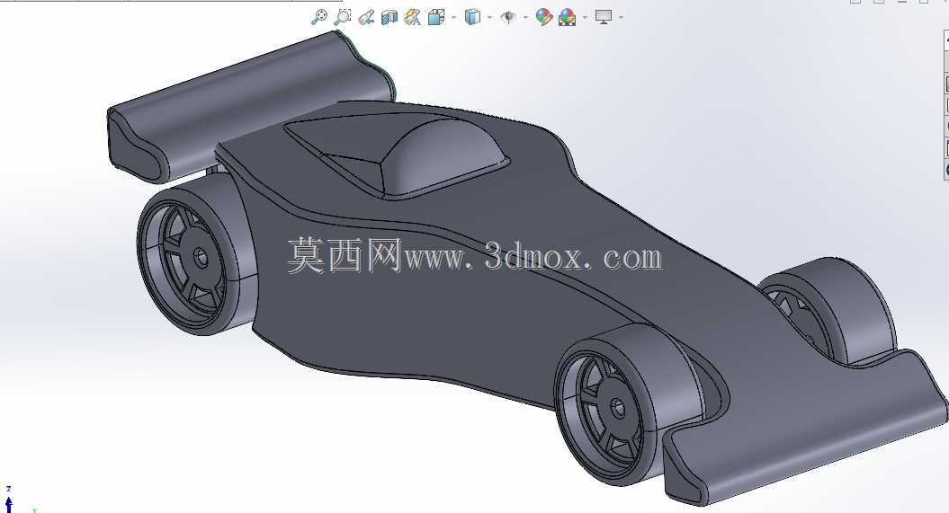Expand the Apply Scene dropdown arrow
Viewport: 949px width, 513px height.
(585, 18)
